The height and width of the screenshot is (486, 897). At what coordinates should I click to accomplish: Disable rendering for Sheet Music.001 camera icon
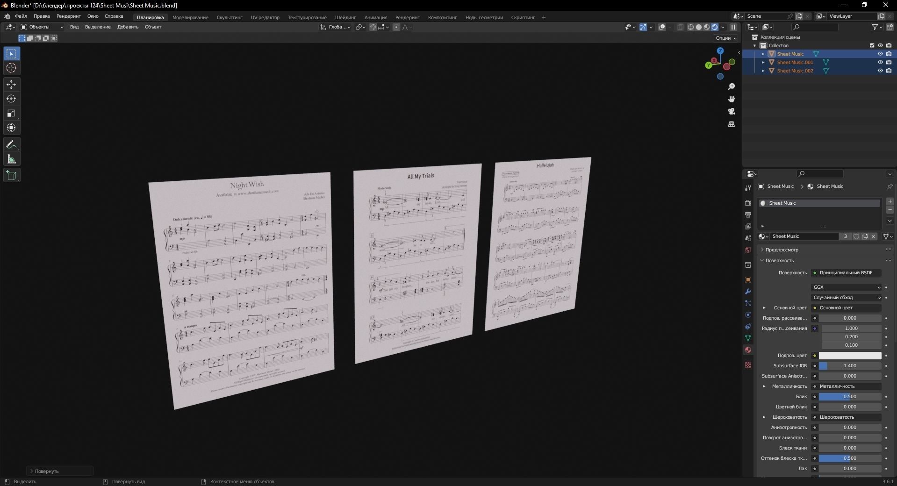coord(889,62)
